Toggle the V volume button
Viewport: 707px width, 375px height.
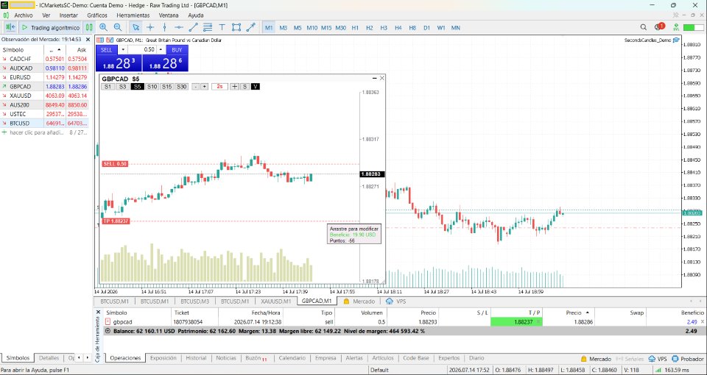256,87
